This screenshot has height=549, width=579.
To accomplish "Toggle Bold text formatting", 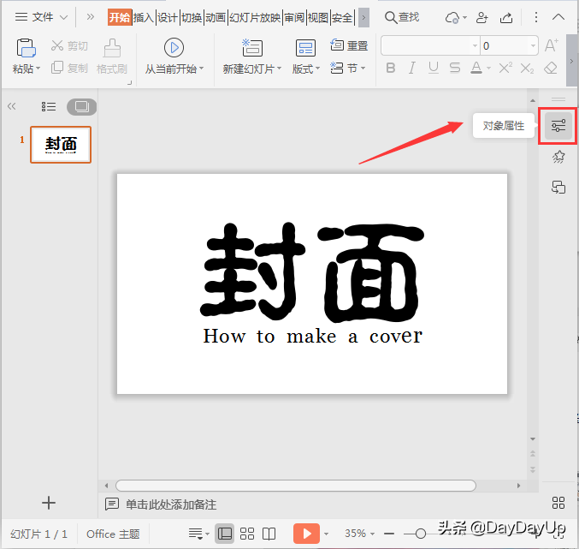I will [391, 69].
